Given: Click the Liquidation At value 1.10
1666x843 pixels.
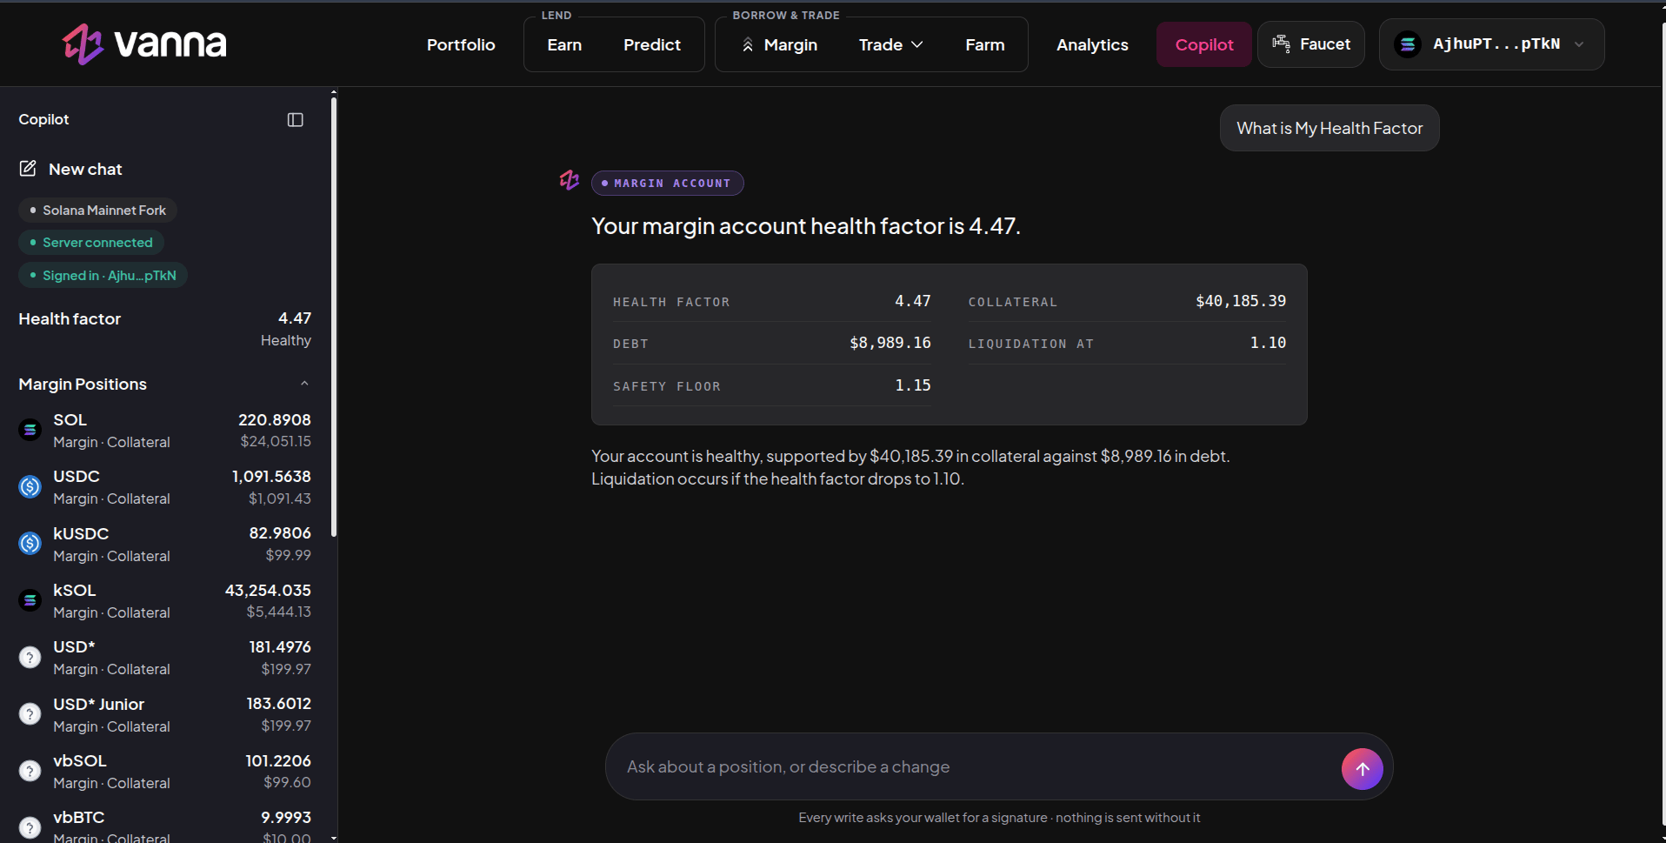Looking at the screenshot, I should 1268,343.
